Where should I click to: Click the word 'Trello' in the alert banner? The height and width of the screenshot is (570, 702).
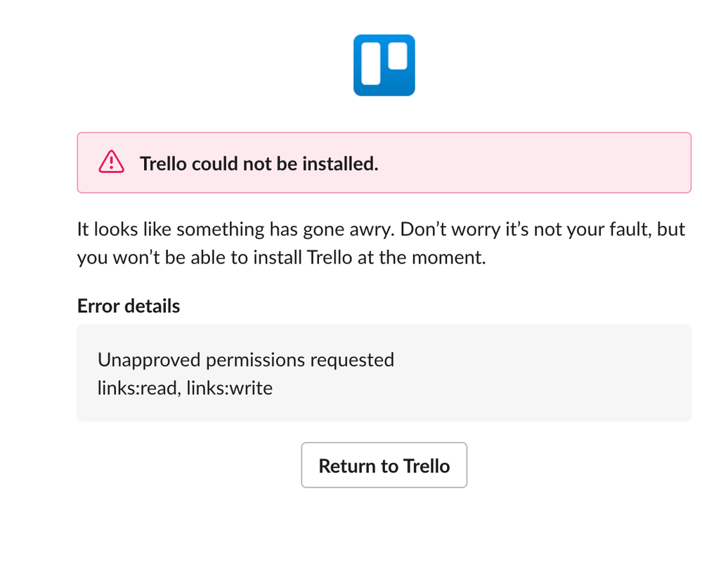coord(163,164)
